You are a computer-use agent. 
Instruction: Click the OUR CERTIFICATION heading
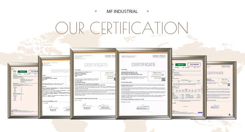tap(122, 28)
